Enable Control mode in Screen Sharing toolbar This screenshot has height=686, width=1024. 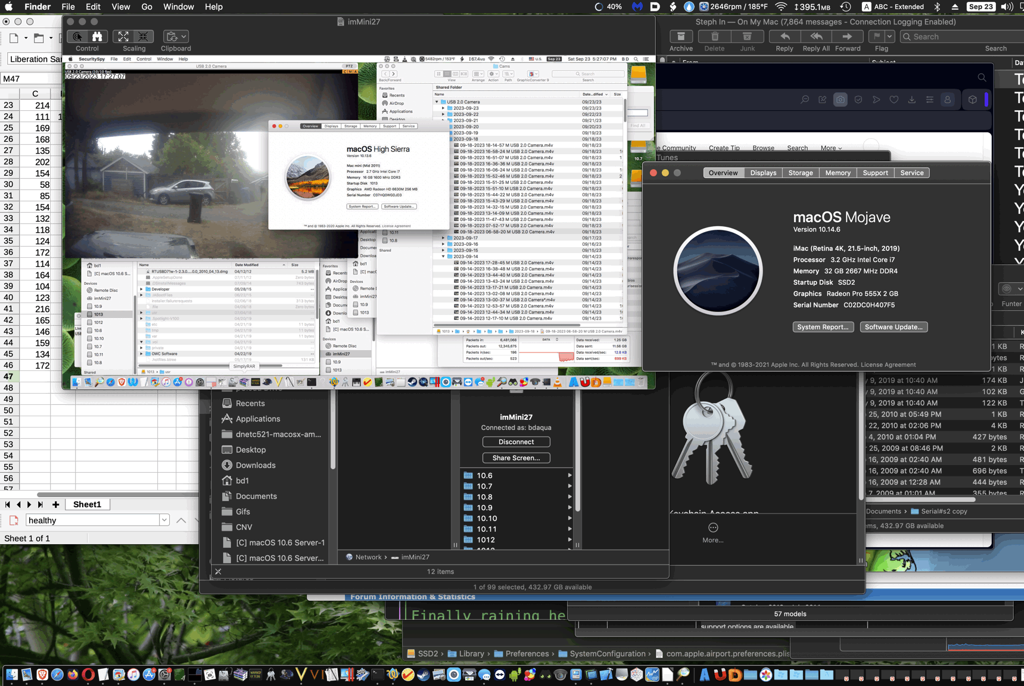pos(77,37)
